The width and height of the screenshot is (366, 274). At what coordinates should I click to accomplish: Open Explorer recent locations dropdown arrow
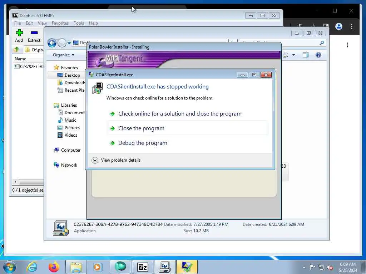tap(69, 43)
